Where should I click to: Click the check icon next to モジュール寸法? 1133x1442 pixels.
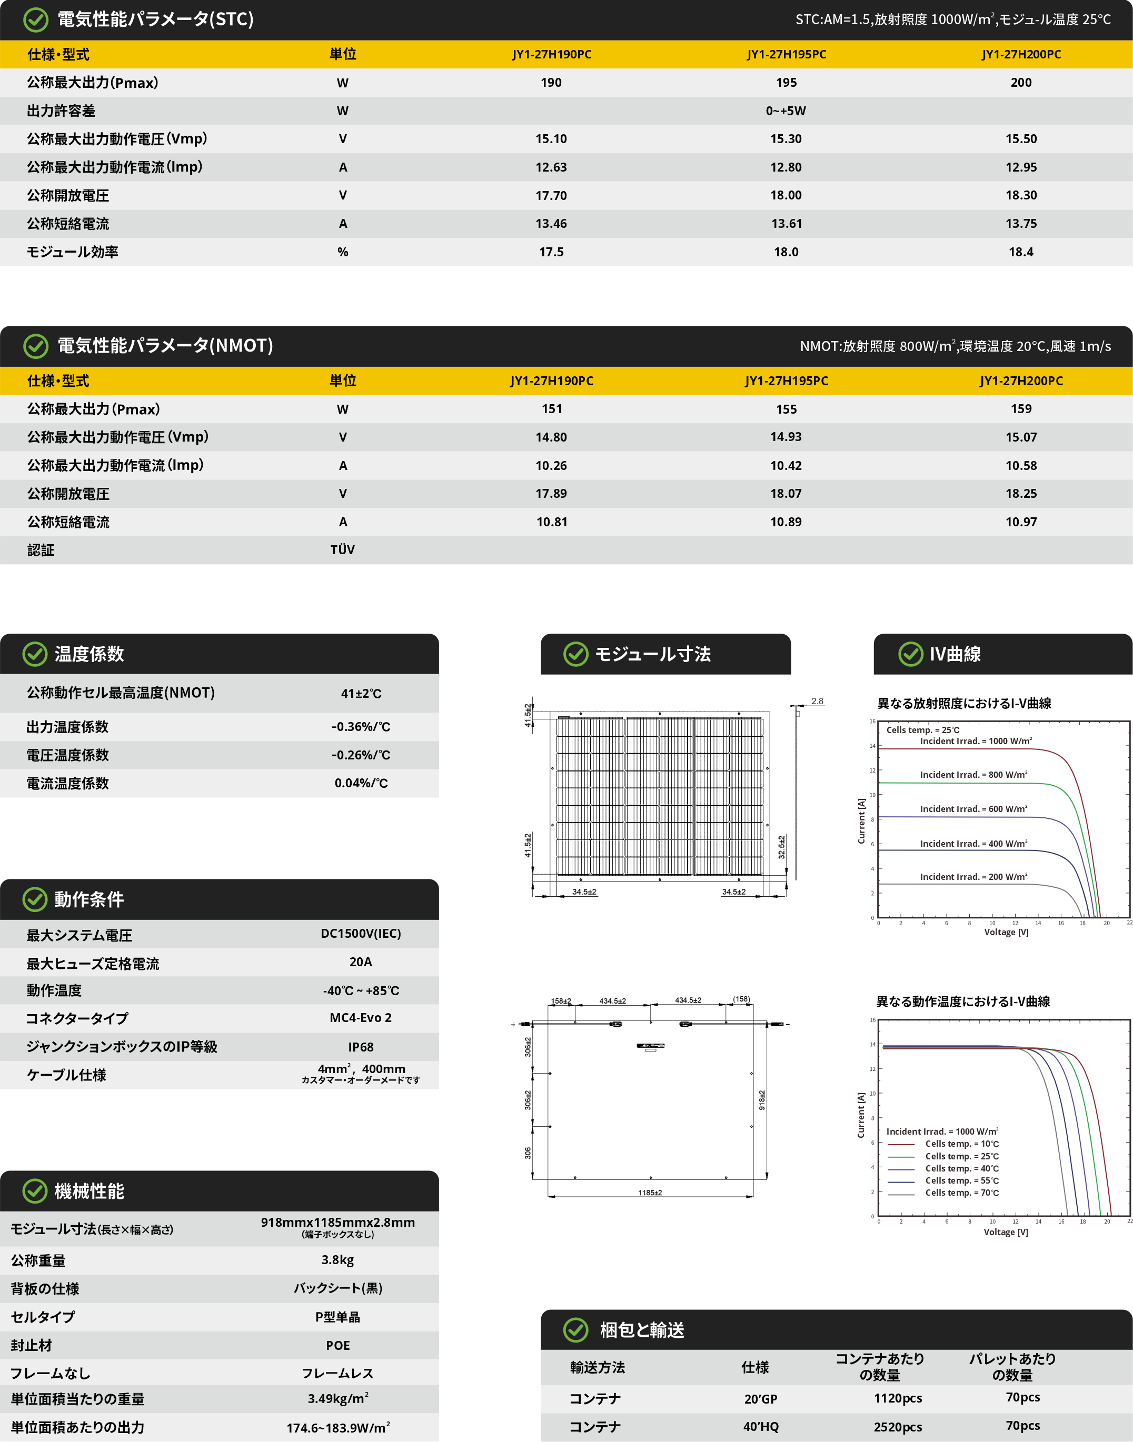pyautogui.click(x=576, y=654)
